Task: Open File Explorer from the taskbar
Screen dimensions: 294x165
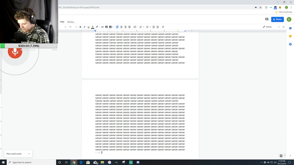Action: (102, 162)
